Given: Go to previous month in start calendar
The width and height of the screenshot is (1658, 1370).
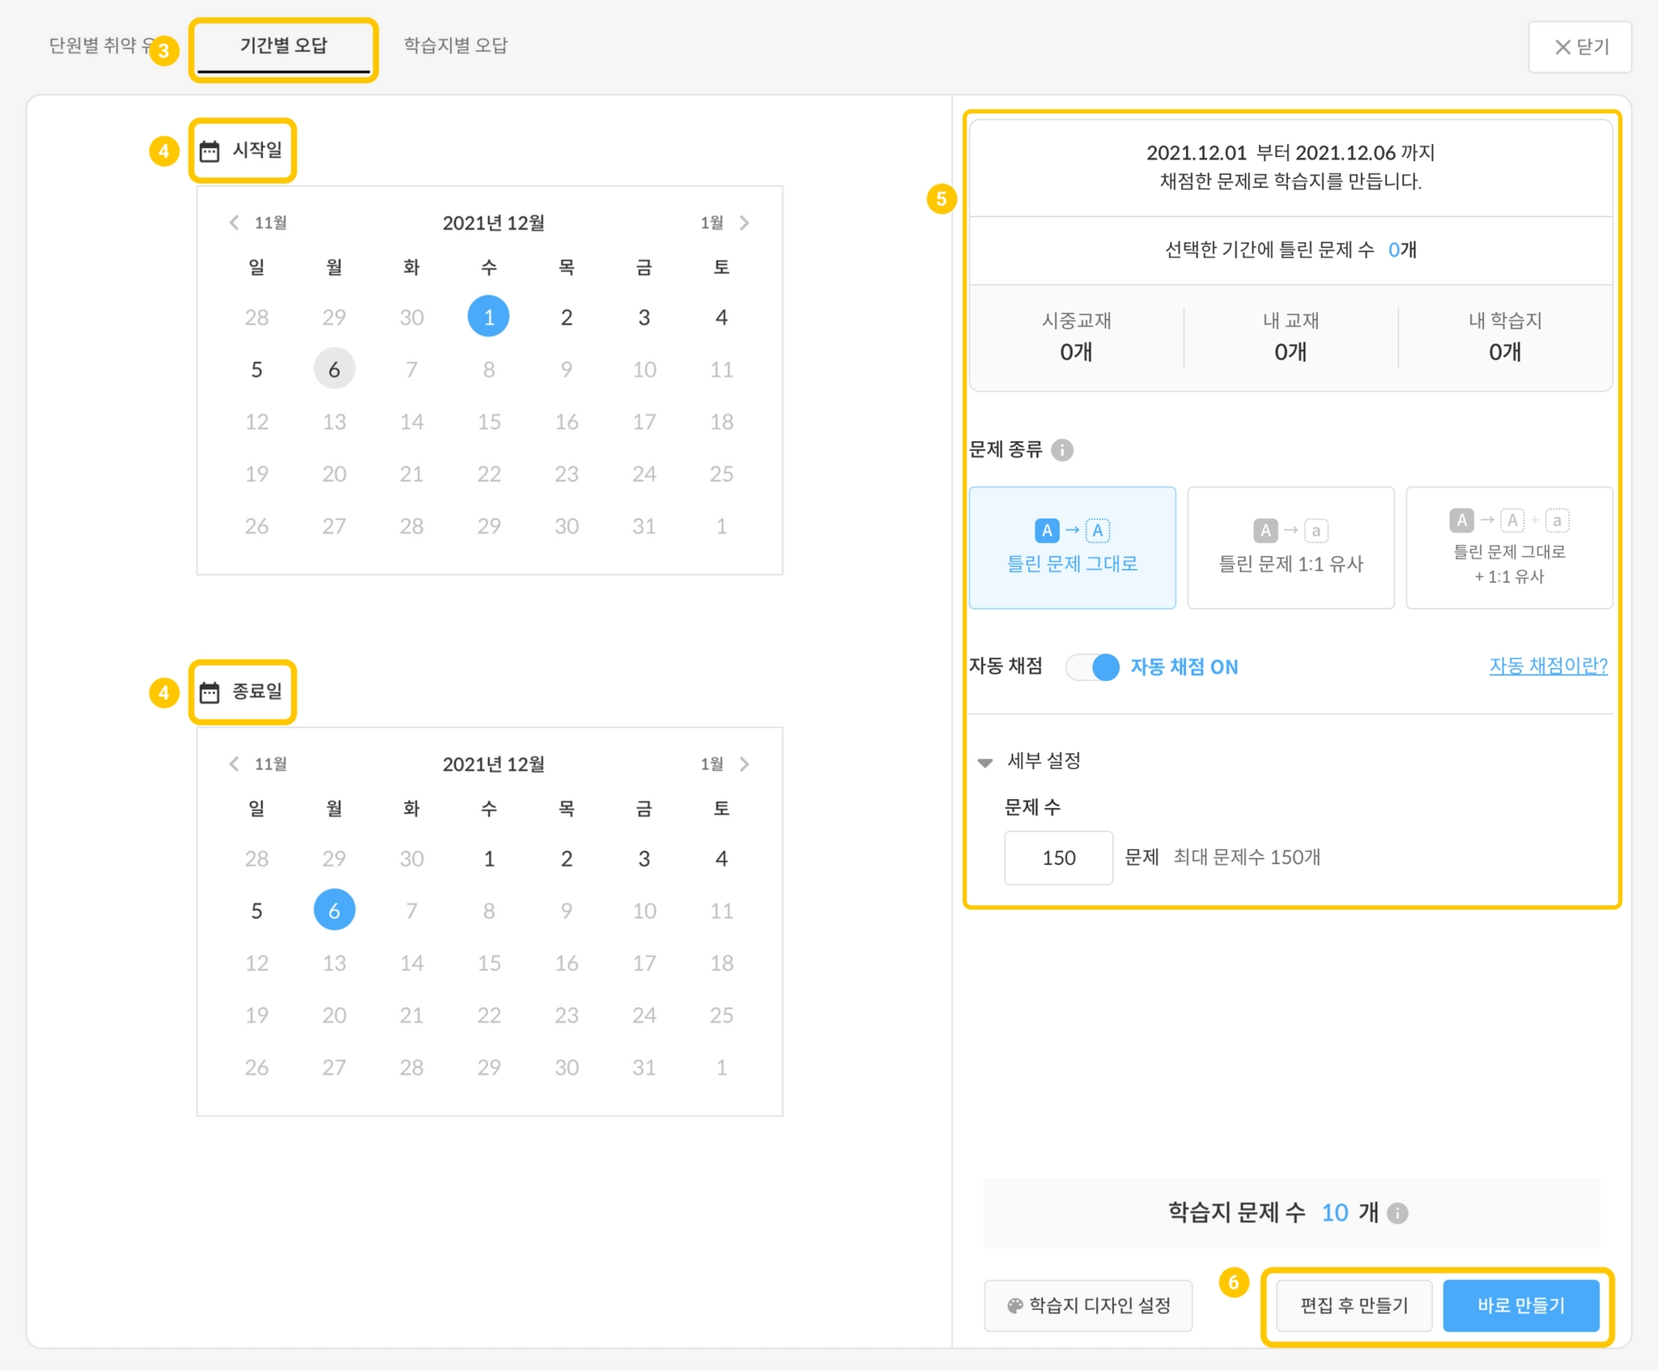Looking at the screenshot, I should click(x=235, y=223).
